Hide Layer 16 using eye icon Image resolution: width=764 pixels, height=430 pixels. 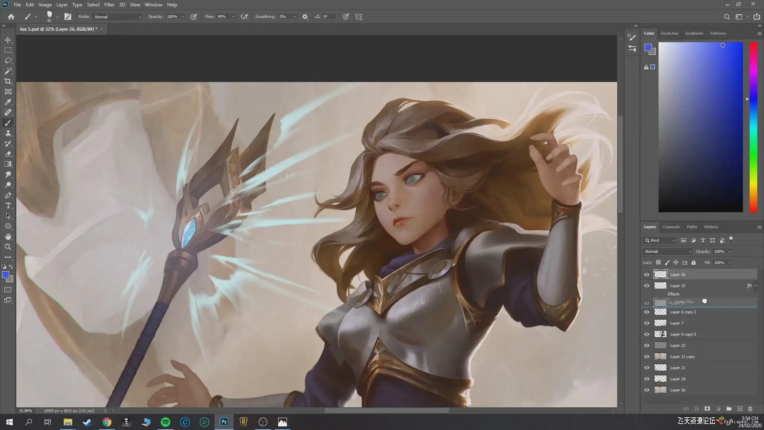(647, 390)
